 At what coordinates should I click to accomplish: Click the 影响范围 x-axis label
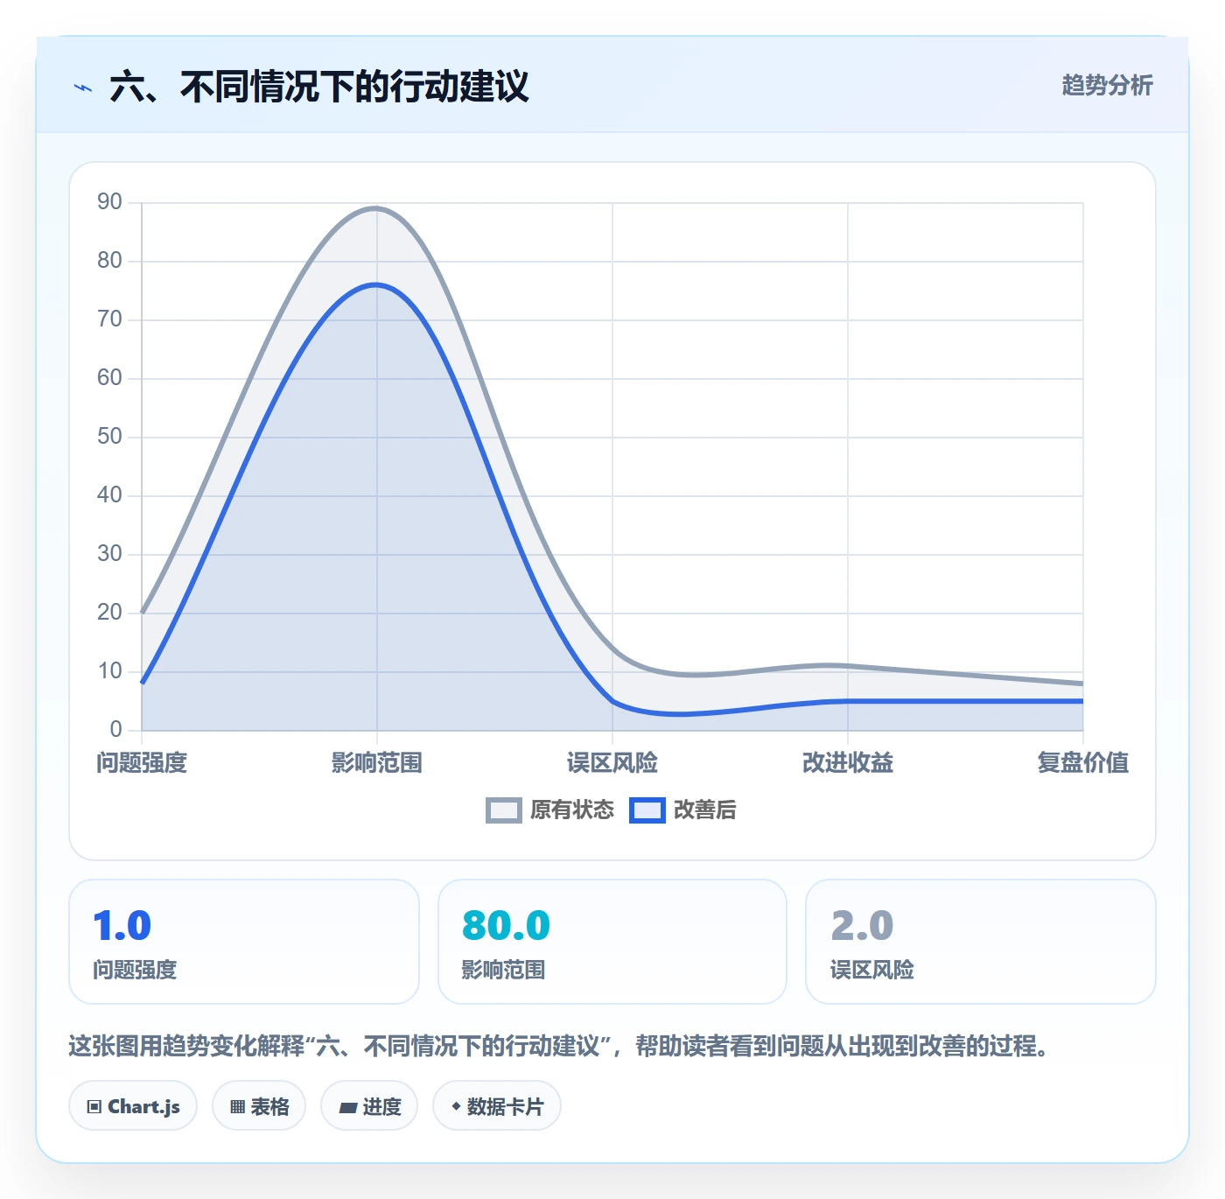click(377, 763)
